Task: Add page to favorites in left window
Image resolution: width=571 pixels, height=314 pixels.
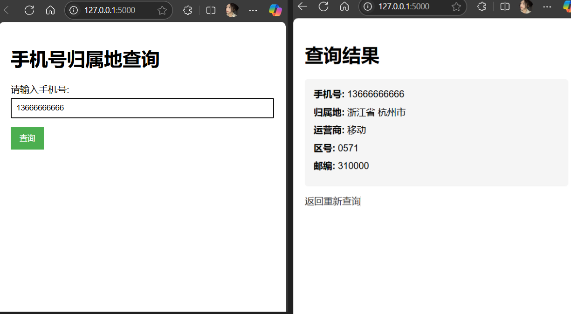Action: 162,10
